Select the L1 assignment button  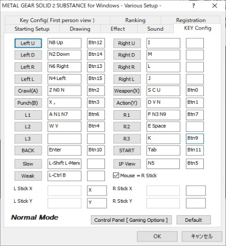tap(28, 115)
